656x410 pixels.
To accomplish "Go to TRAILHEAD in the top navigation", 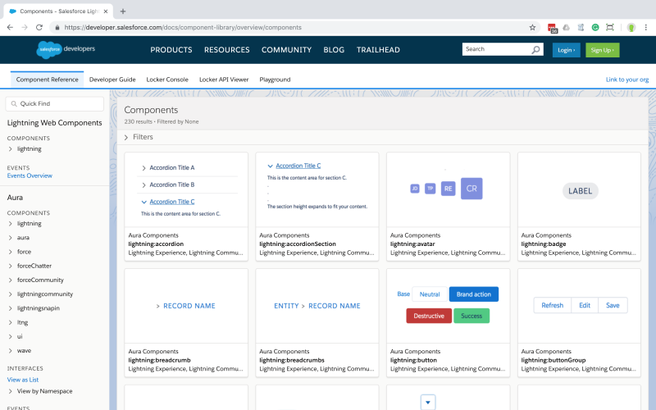I will (378, 50).
